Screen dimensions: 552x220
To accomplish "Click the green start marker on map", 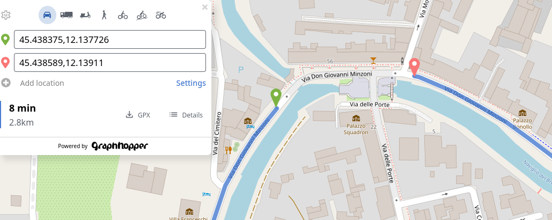I will pos(276,98).
